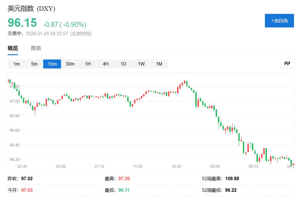Viewport: 296px width, 201px height.
Task: Show the 1D daily chart
Action: tap(124, 64)
